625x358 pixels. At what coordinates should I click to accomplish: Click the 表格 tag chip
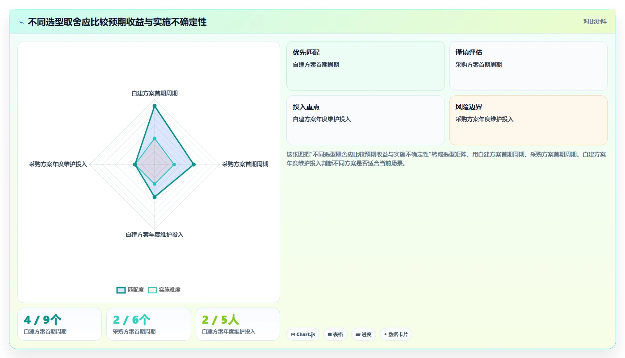pos(335,334)
